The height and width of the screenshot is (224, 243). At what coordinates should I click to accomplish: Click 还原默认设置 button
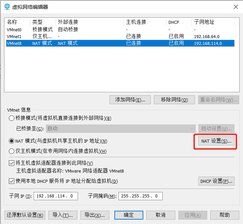[x=25, y=215]
